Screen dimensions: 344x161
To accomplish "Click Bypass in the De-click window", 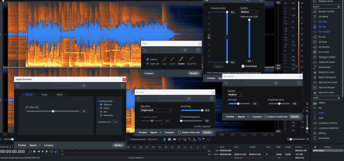I will [154, 132].
